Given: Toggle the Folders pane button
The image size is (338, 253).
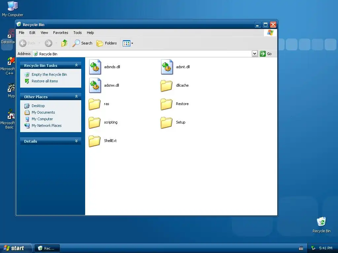Looking at the screenshot, I should (x=107, y=43).
